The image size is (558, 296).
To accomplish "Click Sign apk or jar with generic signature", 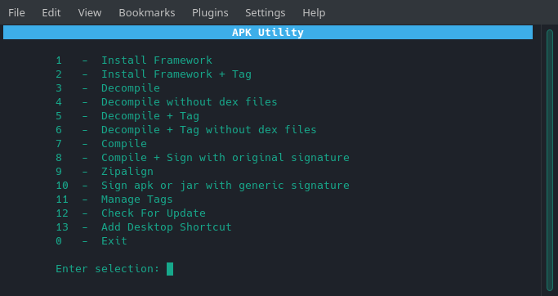I will click(225, 186).
